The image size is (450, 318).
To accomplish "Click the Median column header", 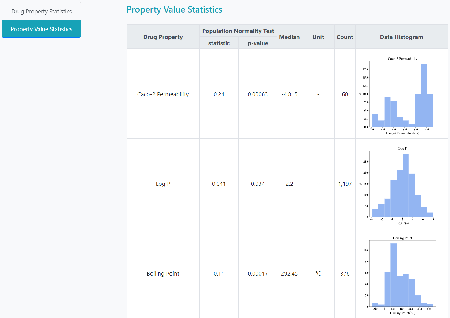I will pyautogui.click(x=289, y=37).
